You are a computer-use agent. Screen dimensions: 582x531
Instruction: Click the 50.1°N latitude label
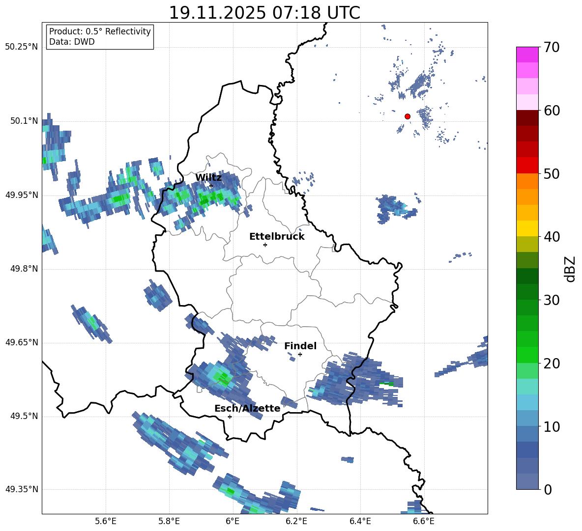[24, 121]
